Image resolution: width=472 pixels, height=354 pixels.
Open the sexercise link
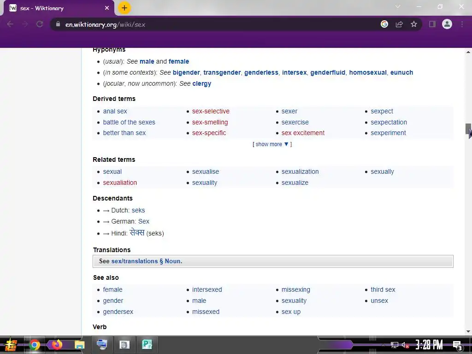click(x=295, y=122)
